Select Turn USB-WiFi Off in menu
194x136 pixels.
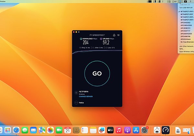pyautogui.click(x=186, y=7)
